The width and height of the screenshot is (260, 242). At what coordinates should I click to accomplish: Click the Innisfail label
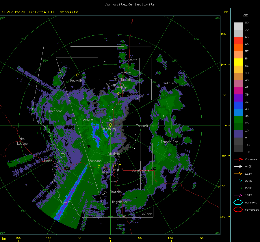point(117,104)
